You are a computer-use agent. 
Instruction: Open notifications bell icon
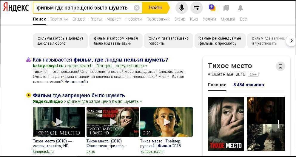pos(240,8)
